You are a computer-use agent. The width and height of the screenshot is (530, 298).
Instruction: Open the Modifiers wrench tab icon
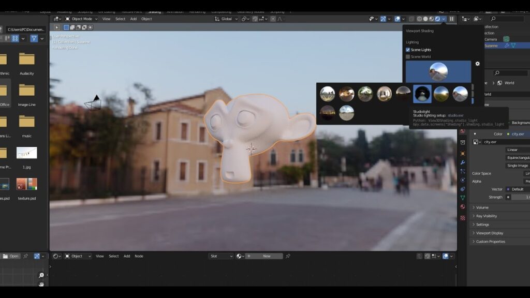point(463,162)
